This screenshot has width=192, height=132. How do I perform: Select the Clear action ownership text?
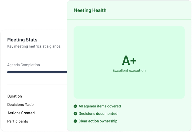98,121
